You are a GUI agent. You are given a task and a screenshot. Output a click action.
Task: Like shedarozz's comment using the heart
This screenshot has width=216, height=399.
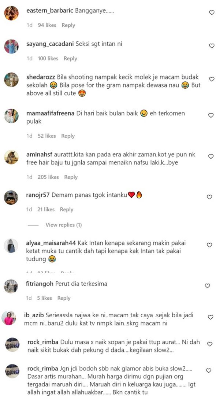(x=212, y=79)
